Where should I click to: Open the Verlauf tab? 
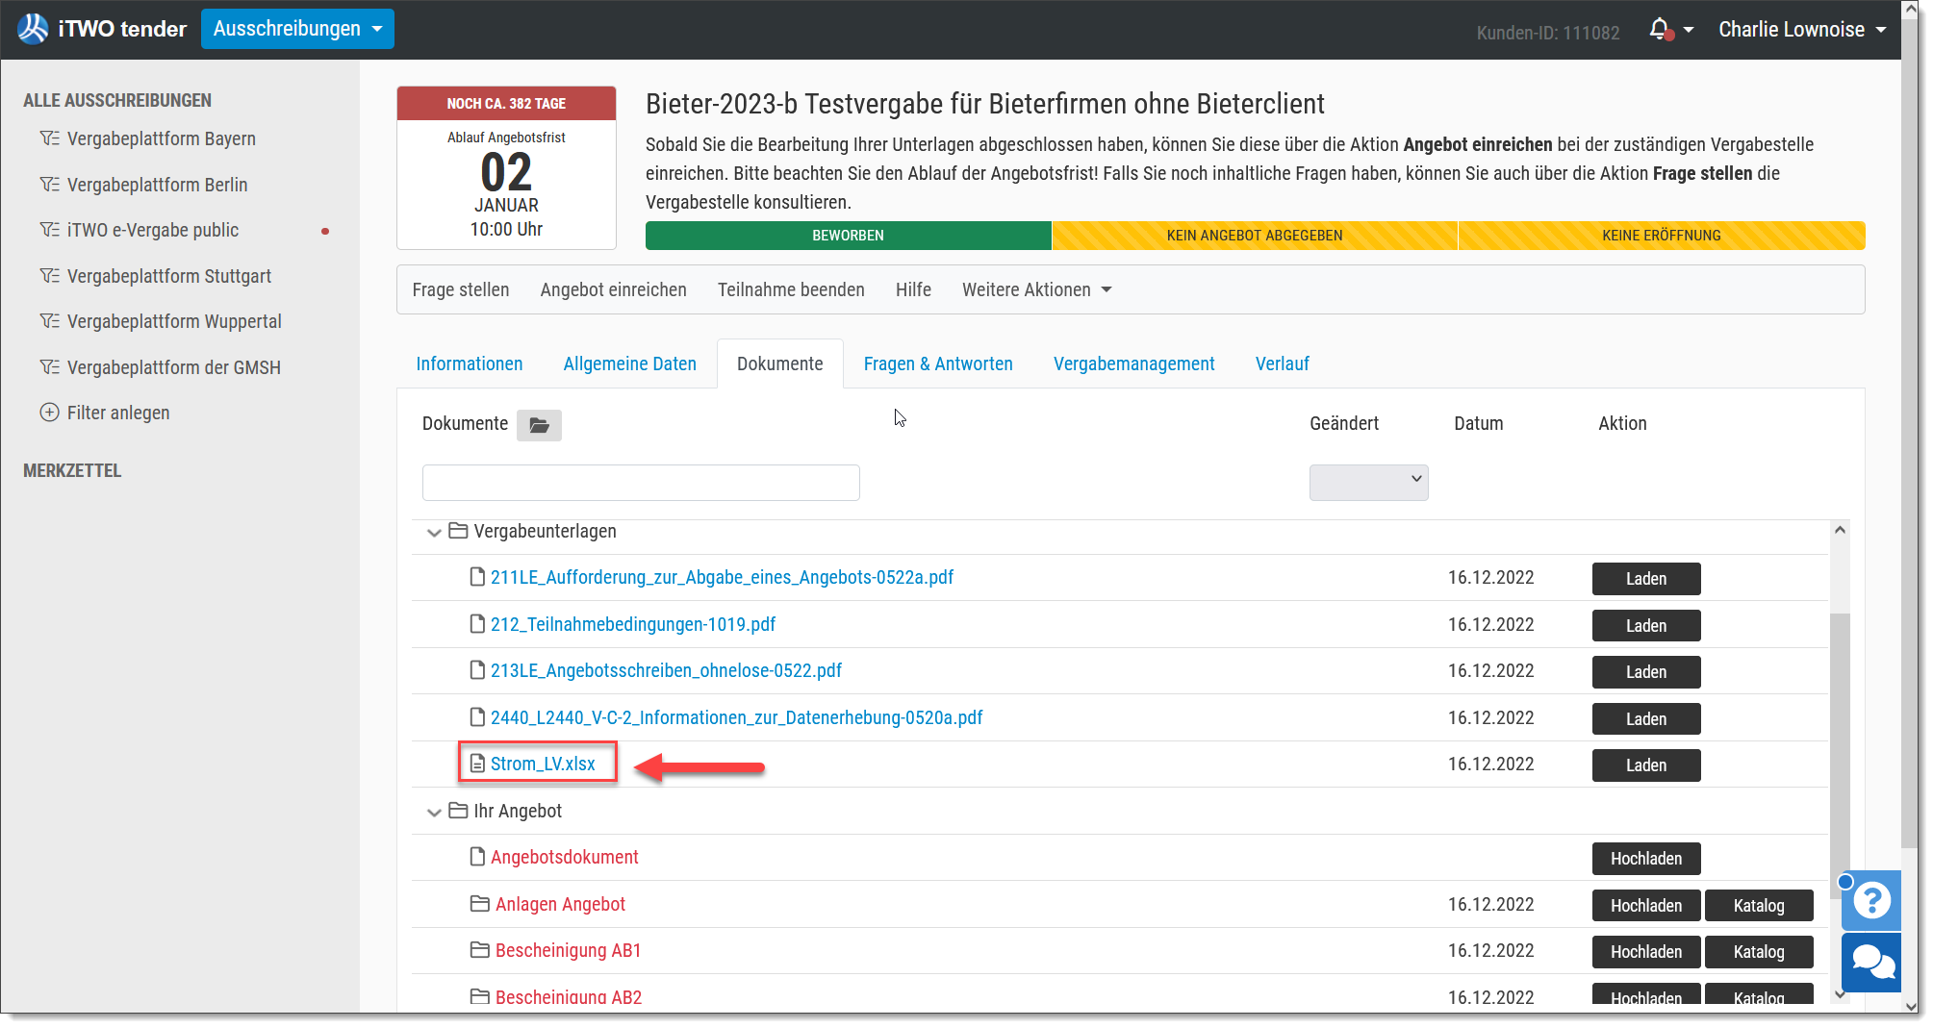(x=1282, y=364)
